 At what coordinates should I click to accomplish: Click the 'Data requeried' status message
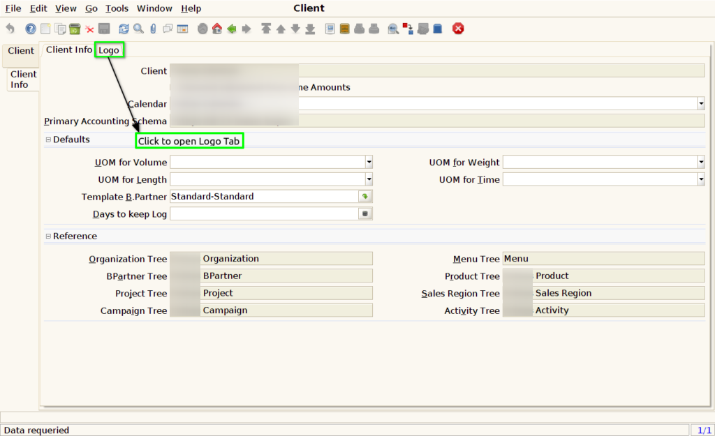(36, 430)
